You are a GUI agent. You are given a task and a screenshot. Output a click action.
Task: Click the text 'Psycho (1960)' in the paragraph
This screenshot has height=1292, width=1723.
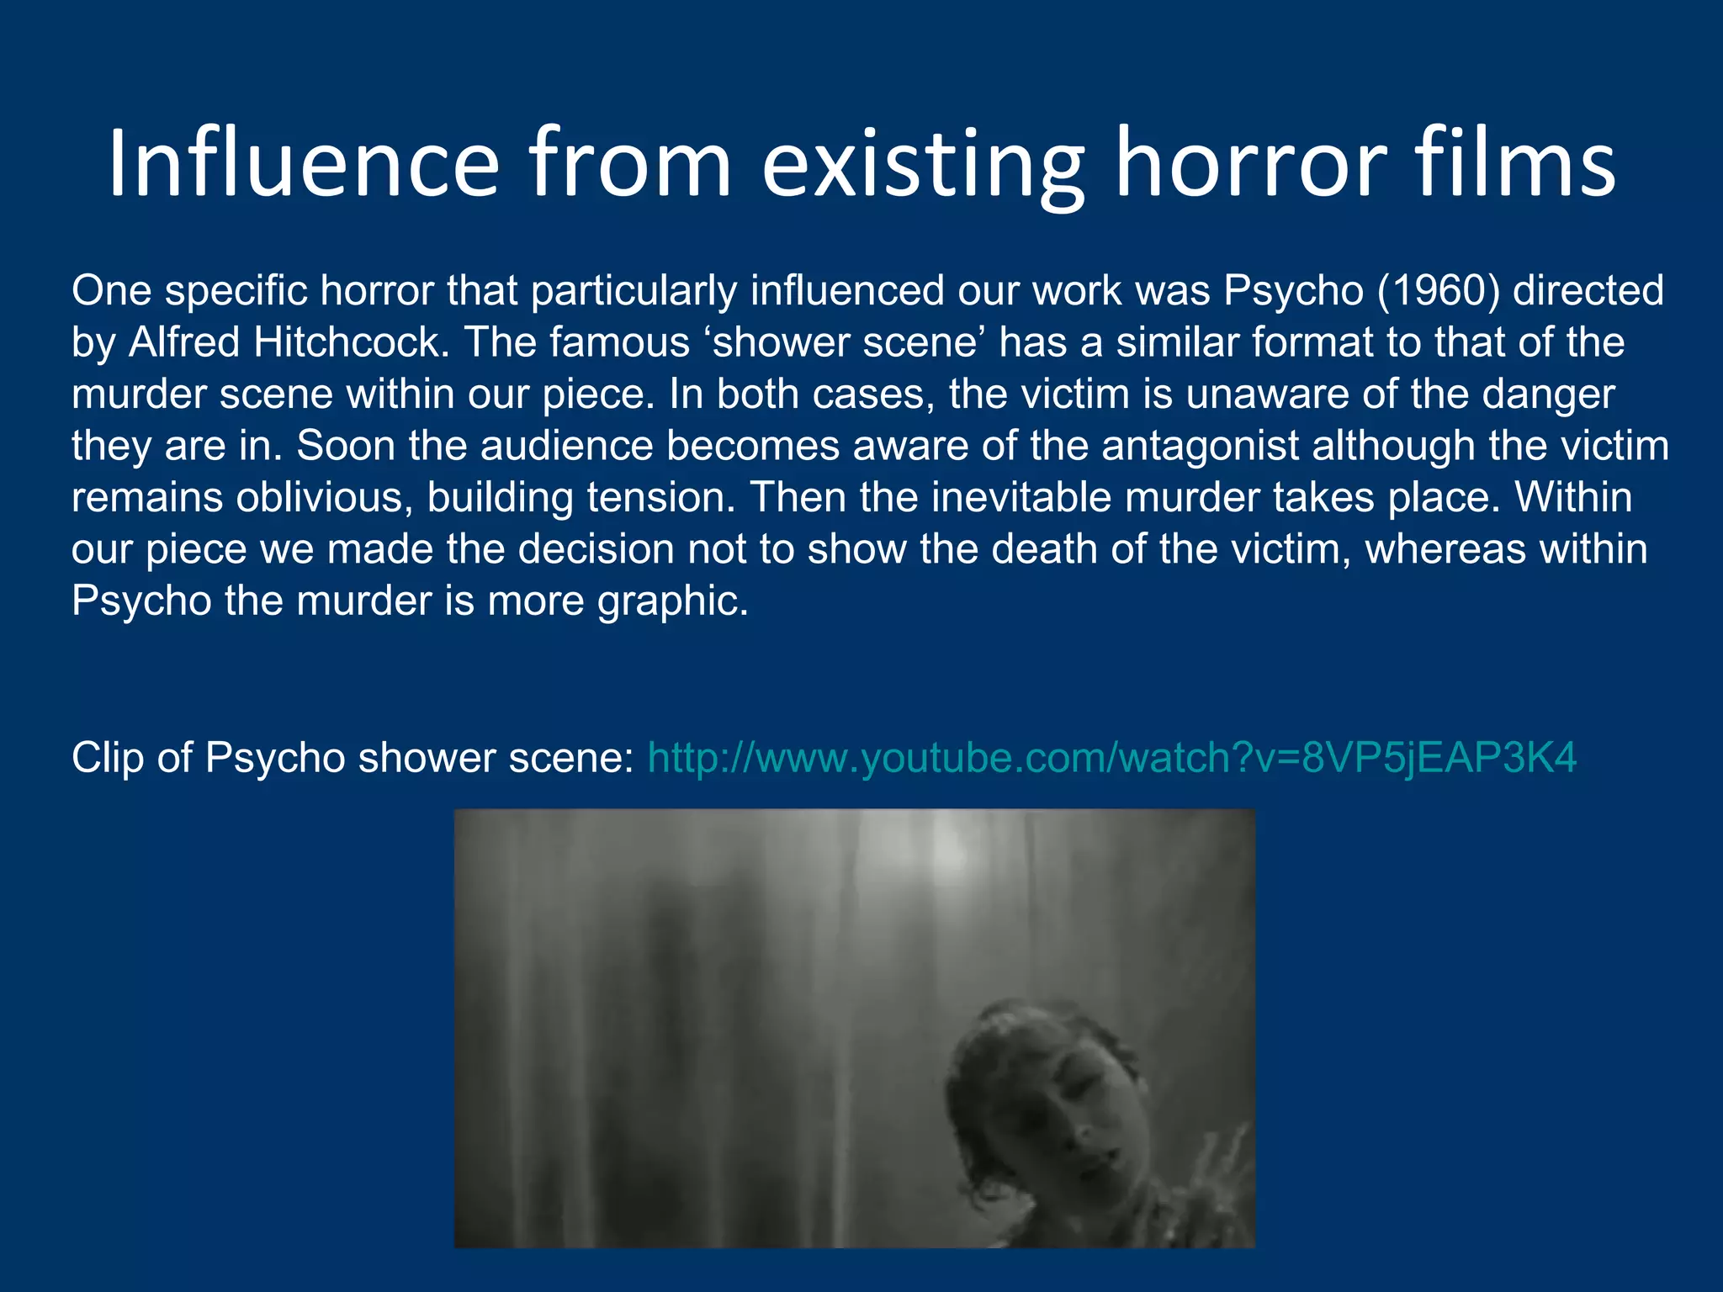[x=1362, y=291]
